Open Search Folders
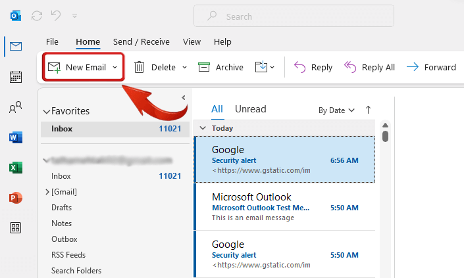Viewport: 464px width, 278px height. (76, 271)
